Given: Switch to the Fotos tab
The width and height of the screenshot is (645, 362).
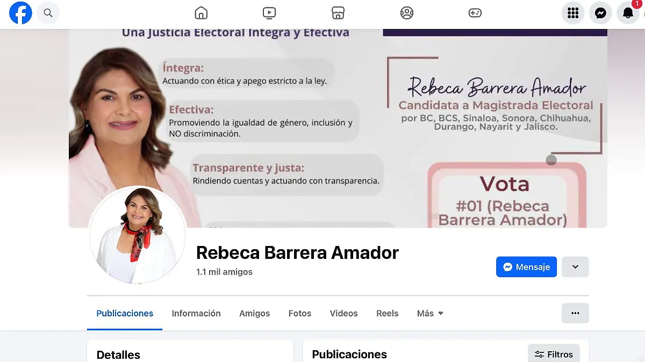Looking at the screenshot, I should pyautogui.click(x=300, y=313).
